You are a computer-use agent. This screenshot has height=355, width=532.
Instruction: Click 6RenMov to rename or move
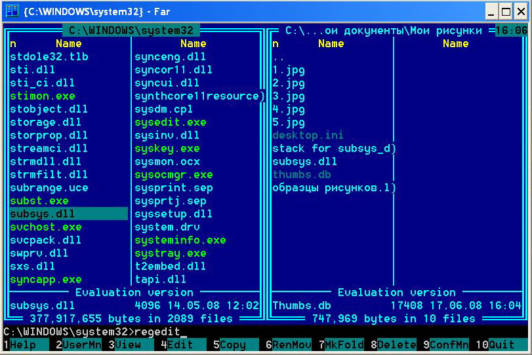289,345
